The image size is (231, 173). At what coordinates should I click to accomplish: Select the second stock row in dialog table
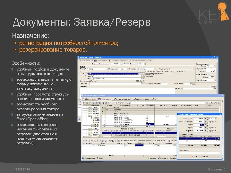tap(200, 141)
